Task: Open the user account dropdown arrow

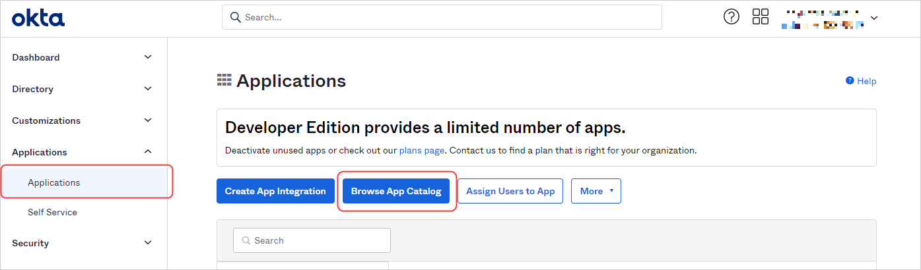Action: pyautogui.click(x=874, y=18)
